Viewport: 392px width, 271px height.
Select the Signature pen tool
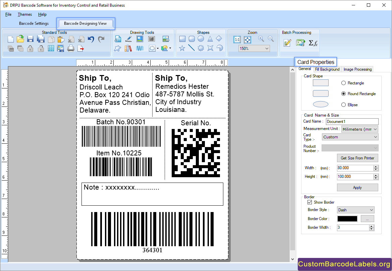pos(128,39)
